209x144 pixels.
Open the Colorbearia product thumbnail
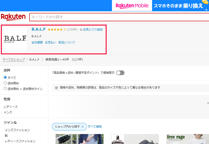click(x=135, y=139)
